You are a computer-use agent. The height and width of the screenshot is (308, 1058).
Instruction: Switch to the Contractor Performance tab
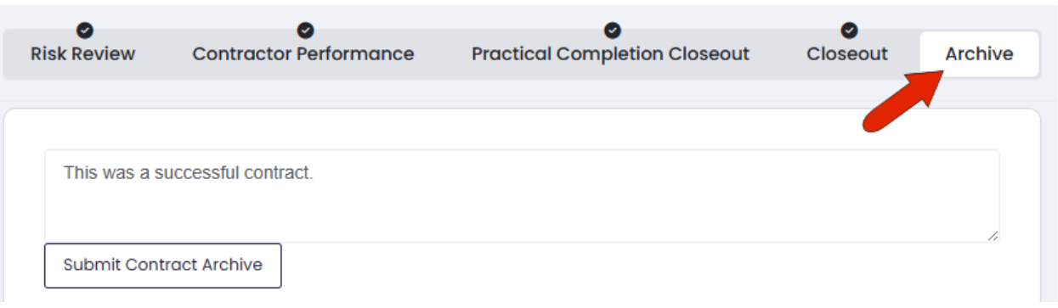click(303, 54)
